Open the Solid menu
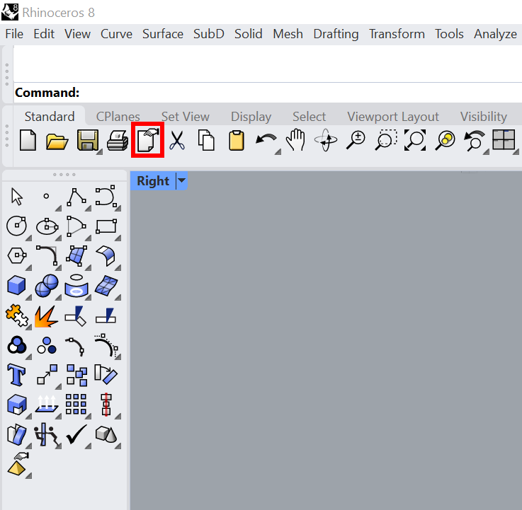522x510 pixels. click(x=248, y=34)
